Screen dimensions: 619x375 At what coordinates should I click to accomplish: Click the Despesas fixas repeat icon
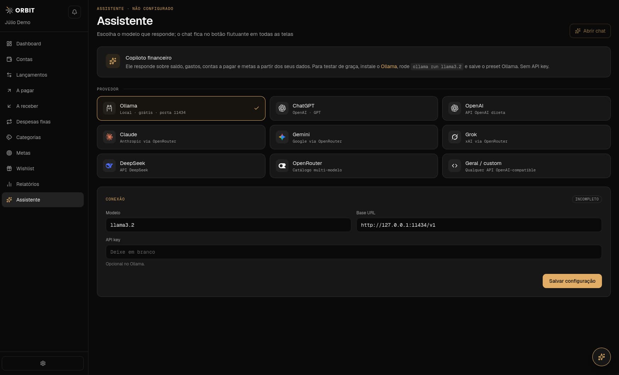click(9, 122)
